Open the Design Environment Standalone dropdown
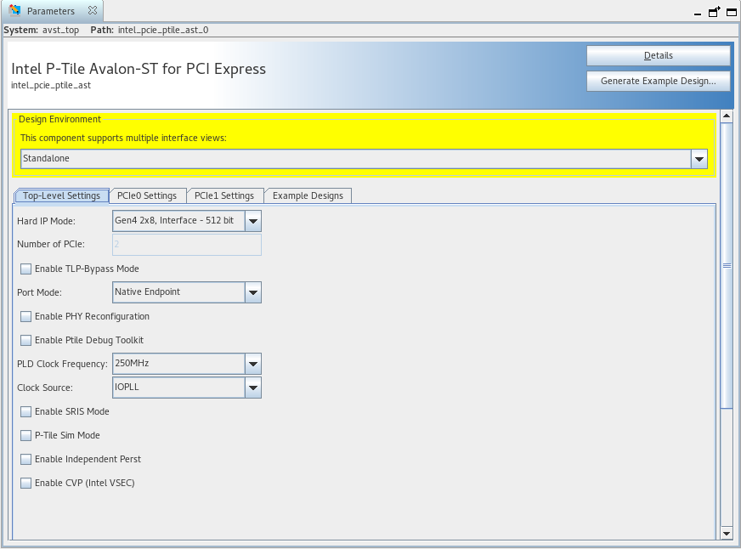Screen dimensions: 741x549 coord(364,159)
